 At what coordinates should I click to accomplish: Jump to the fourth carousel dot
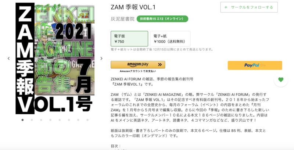pos(50,120)
